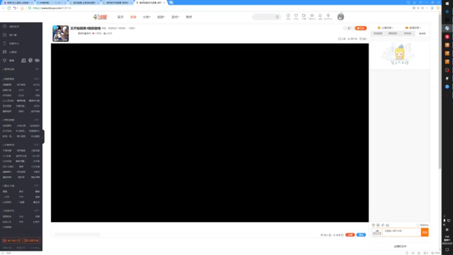Viewport: 453px width, 255px height.
Task: Open the streamer reward link above the chat
Action: pyautogui.click(x=386, y=28)
